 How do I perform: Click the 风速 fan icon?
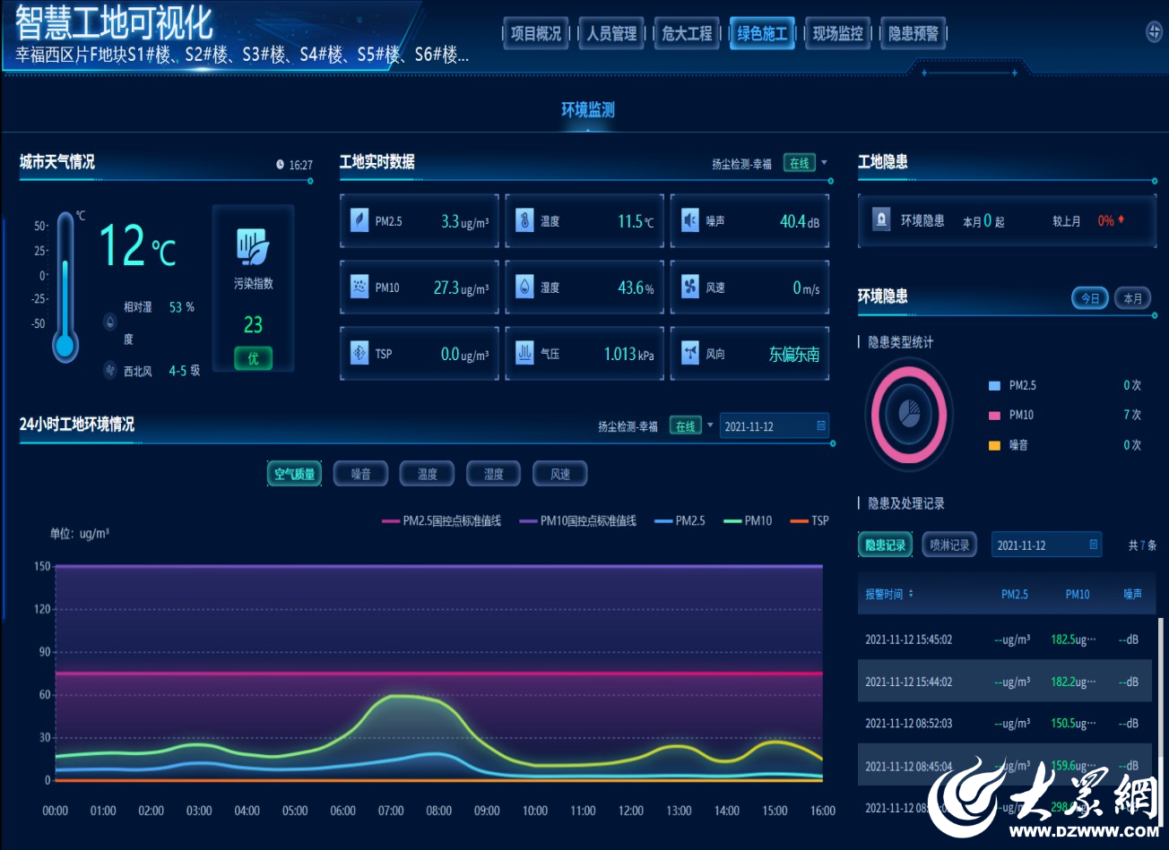coord(689,287)
